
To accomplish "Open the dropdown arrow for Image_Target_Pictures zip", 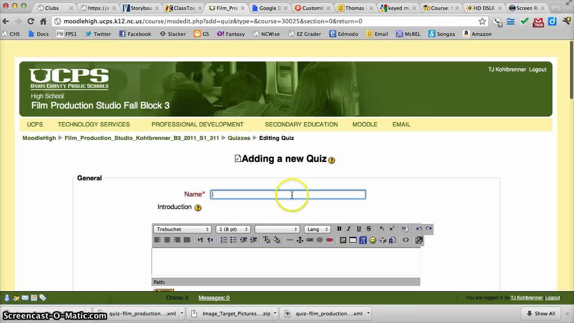I will 275,314.
